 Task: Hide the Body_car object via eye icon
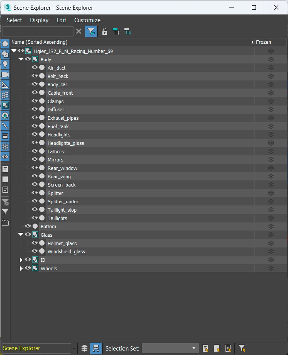click(x=35, y=84)
